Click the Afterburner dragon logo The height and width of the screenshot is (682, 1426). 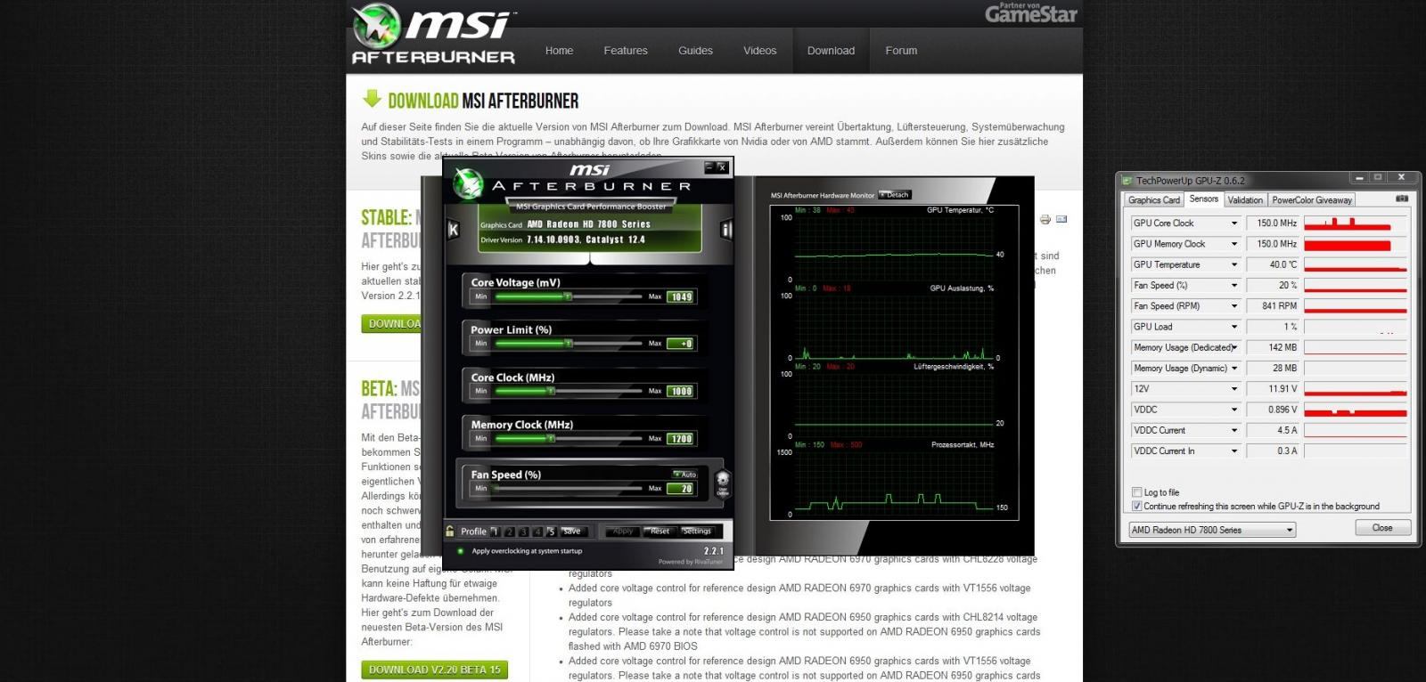click(467, 183)
